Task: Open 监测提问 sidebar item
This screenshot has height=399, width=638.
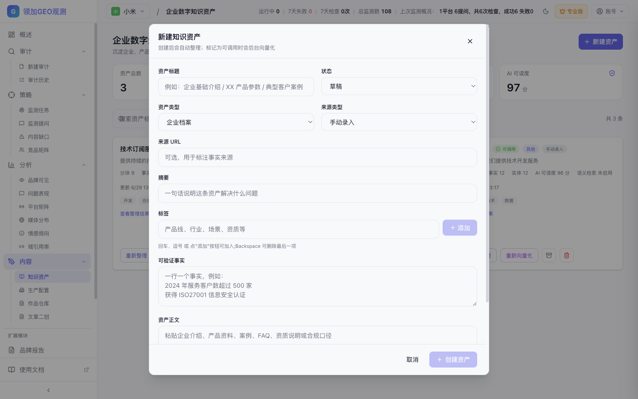Action: [52, 123]
